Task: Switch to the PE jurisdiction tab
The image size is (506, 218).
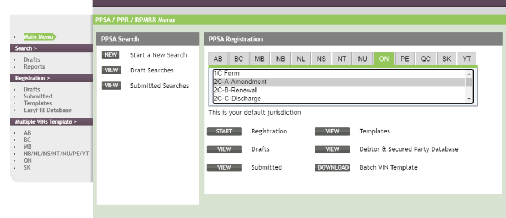Action: [405, 59]
